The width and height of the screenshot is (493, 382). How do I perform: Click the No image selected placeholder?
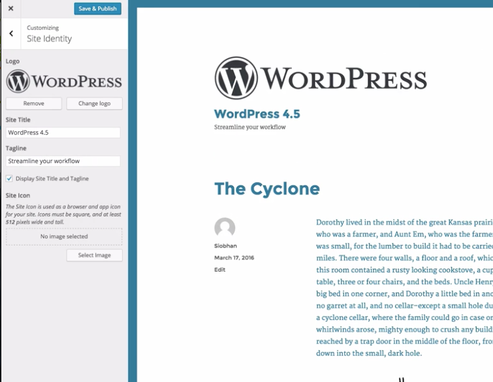pos(64,236)
